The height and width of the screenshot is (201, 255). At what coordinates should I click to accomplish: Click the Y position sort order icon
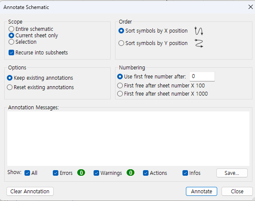point(199,43)
